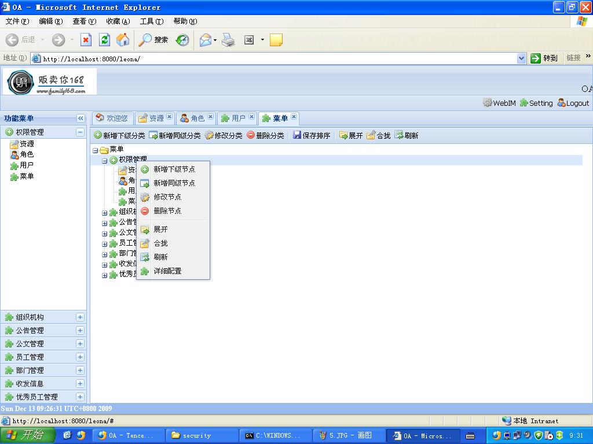The image size is (593, 444).
Task: Open IE Search (搜索)
Action: click(x=153, y=40)
